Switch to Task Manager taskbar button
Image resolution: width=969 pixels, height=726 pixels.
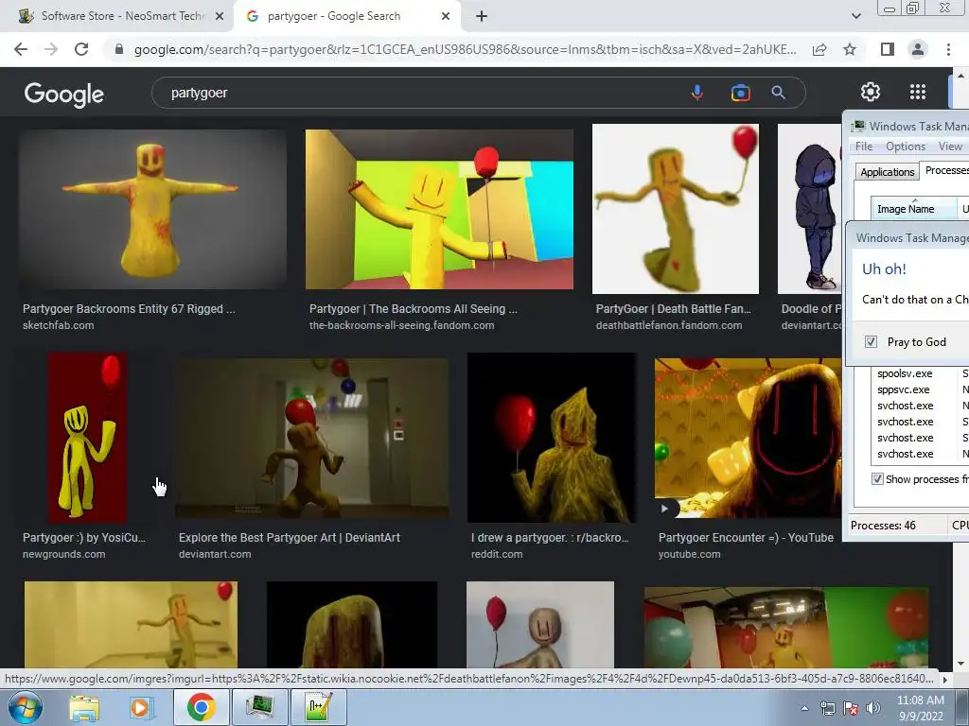click(259, 707)
